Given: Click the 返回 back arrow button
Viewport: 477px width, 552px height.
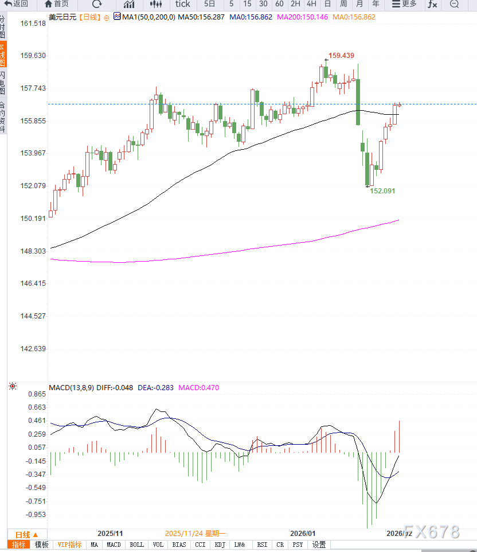Looking at the screenshot, I should point(17,4).
